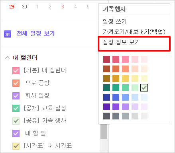Pick the golden amber swatch
Viewport: 175px width, 153px height.
(116, 78)
